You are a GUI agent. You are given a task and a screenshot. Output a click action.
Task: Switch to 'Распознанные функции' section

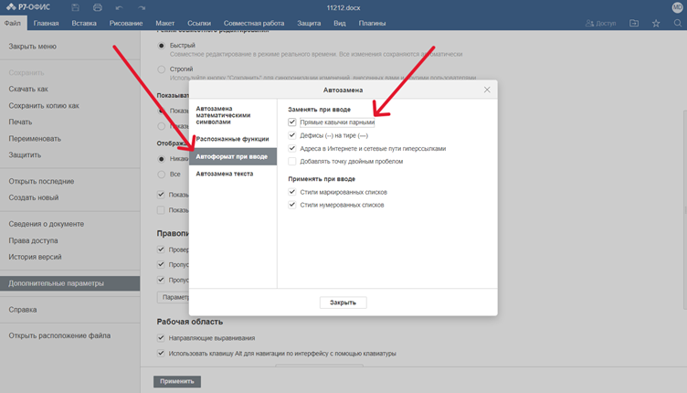[231, 139]
